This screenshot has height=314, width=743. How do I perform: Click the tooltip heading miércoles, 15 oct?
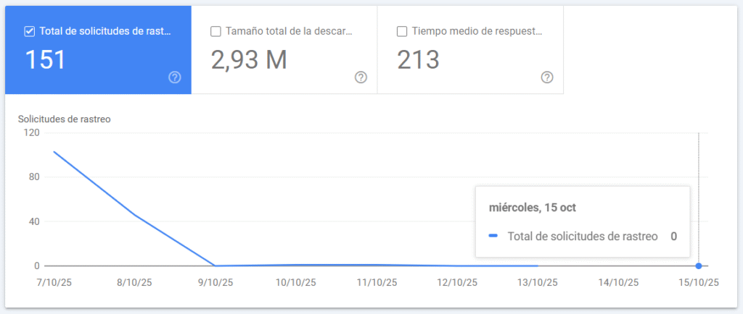533,208
